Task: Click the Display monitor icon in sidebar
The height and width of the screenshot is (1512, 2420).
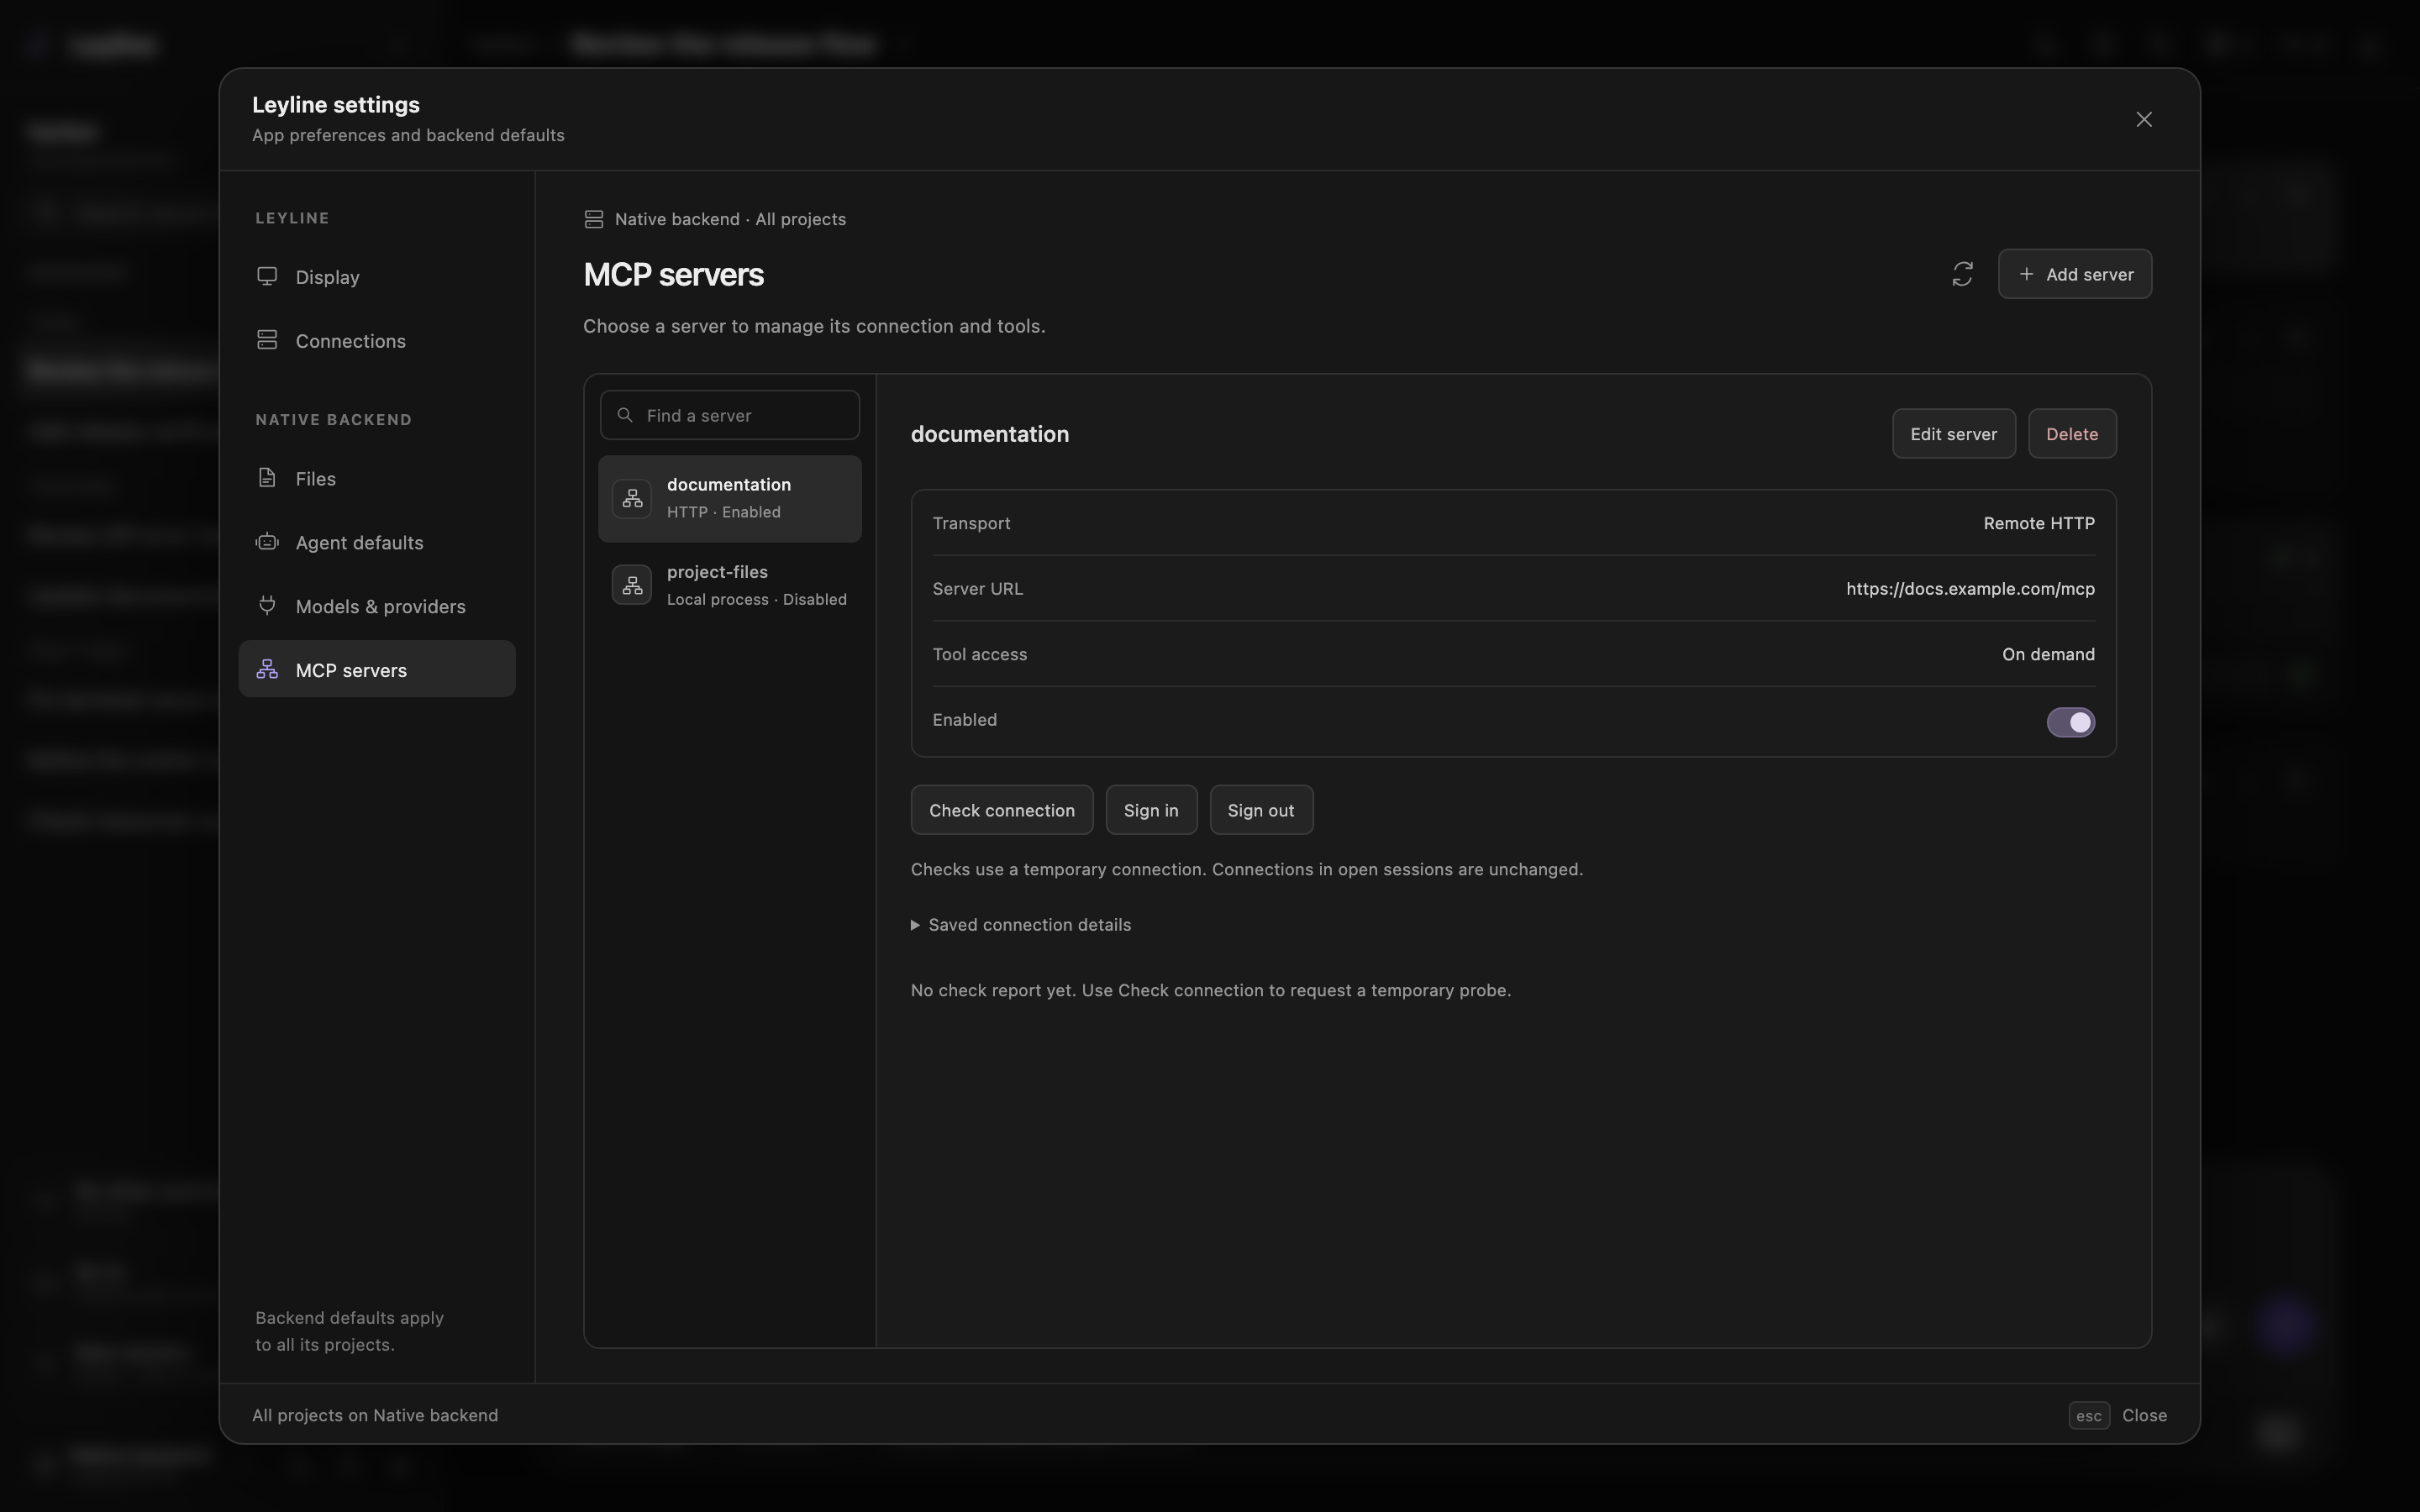Action: 267,276
